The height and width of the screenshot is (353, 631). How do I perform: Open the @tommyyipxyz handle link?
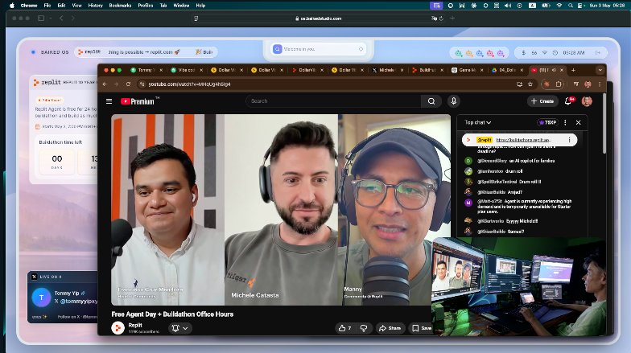click(x=79, y=301)
